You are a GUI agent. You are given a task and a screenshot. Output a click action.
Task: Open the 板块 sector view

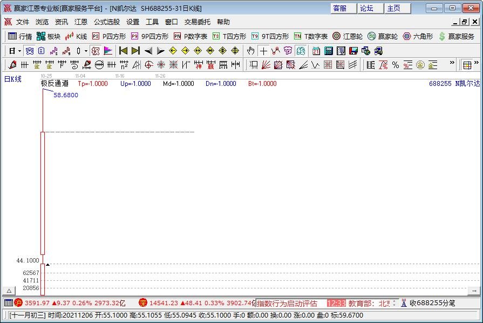point(48,36)
